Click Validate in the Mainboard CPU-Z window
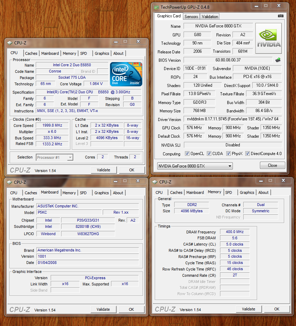The height and width of the screenshot is (326, 296). coord(103,309)
